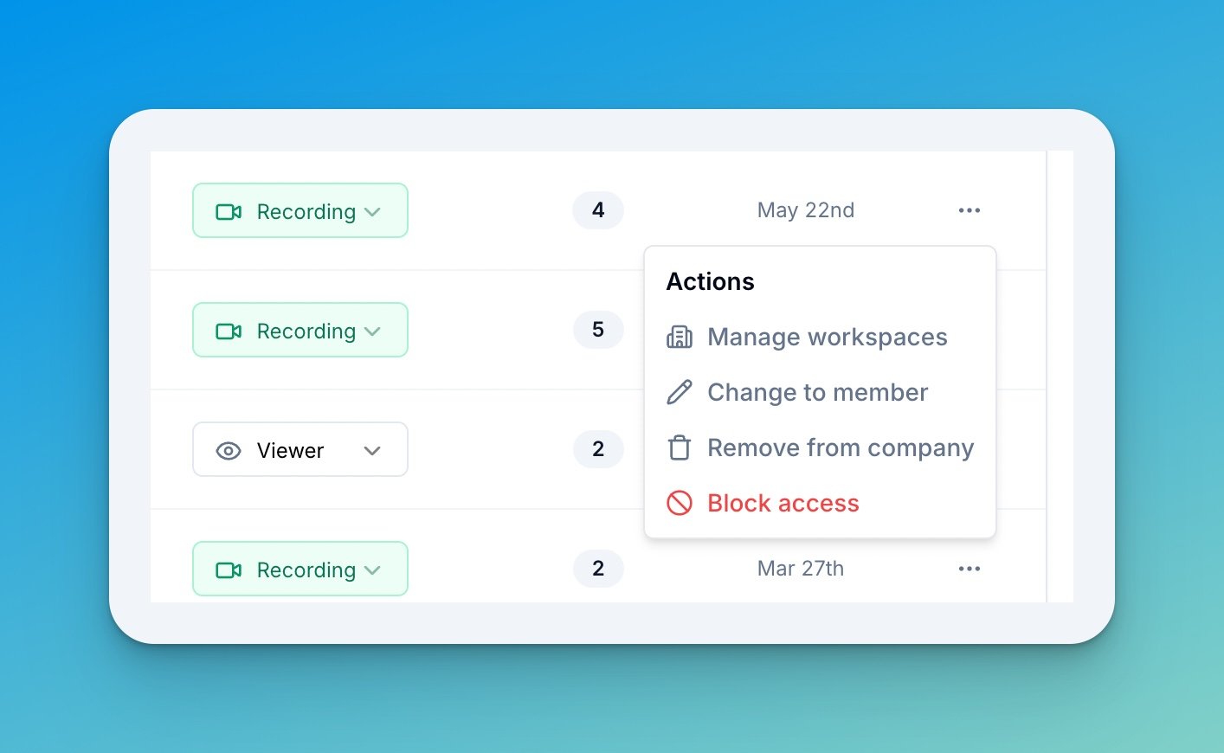Image resolution: width=1224 pixels, height=753 pixels.
Task: Click the chevron on the May 22nd Recording dropdown
Action: (x=372, y=212)
